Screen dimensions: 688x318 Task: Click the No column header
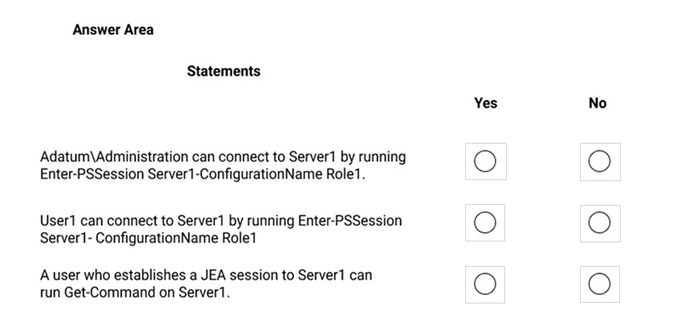598,103
